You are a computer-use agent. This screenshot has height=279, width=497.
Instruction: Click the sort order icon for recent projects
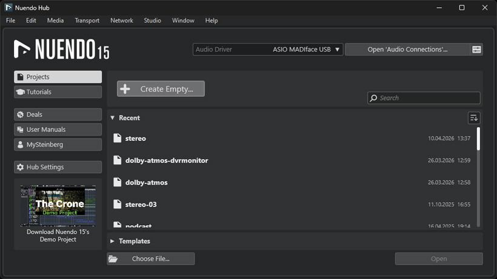pyautogui.click(x=474, y=118)
